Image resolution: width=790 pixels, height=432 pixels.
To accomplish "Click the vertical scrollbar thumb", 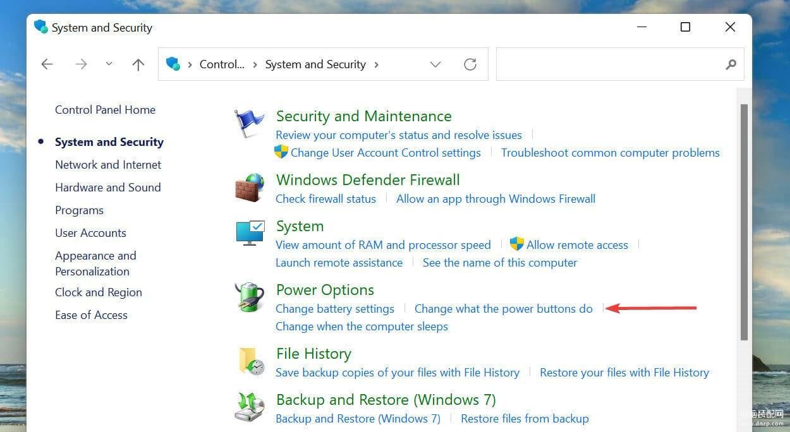I will tap(744, 222).
